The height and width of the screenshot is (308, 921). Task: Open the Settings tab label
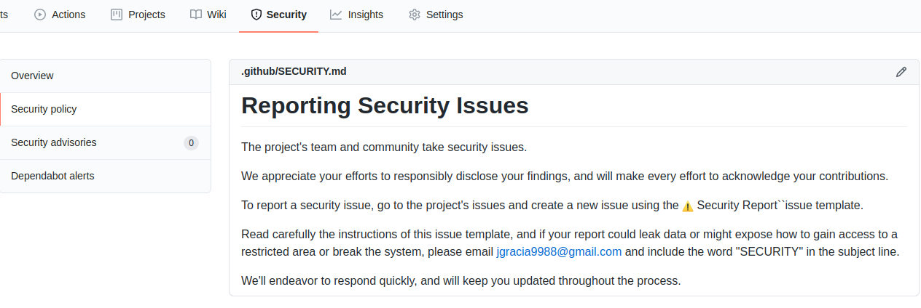coord(444,15)
